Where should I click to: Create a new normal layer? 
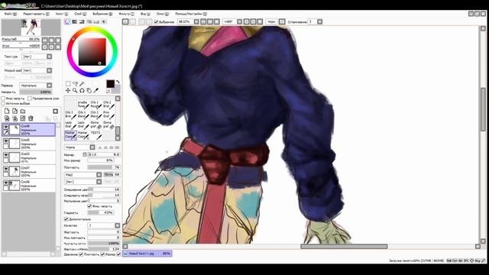(7, 112)
